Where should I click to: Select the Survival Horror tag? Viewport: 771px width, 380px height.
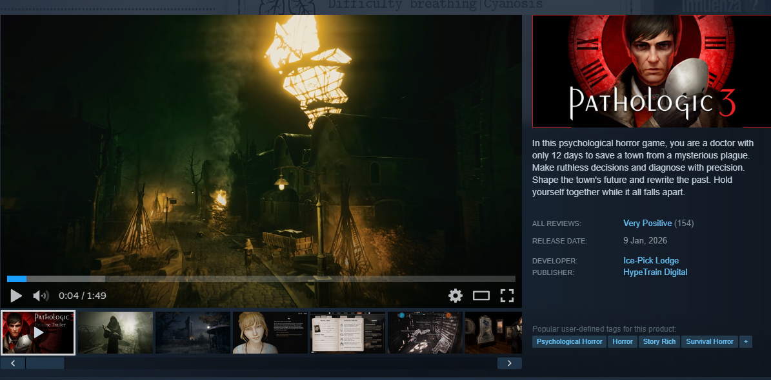(710, 342)
